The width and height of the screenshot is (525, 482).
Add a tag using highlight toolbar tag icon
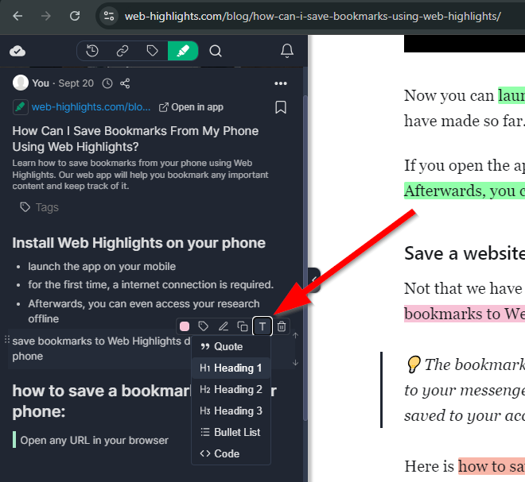point(203,326)
